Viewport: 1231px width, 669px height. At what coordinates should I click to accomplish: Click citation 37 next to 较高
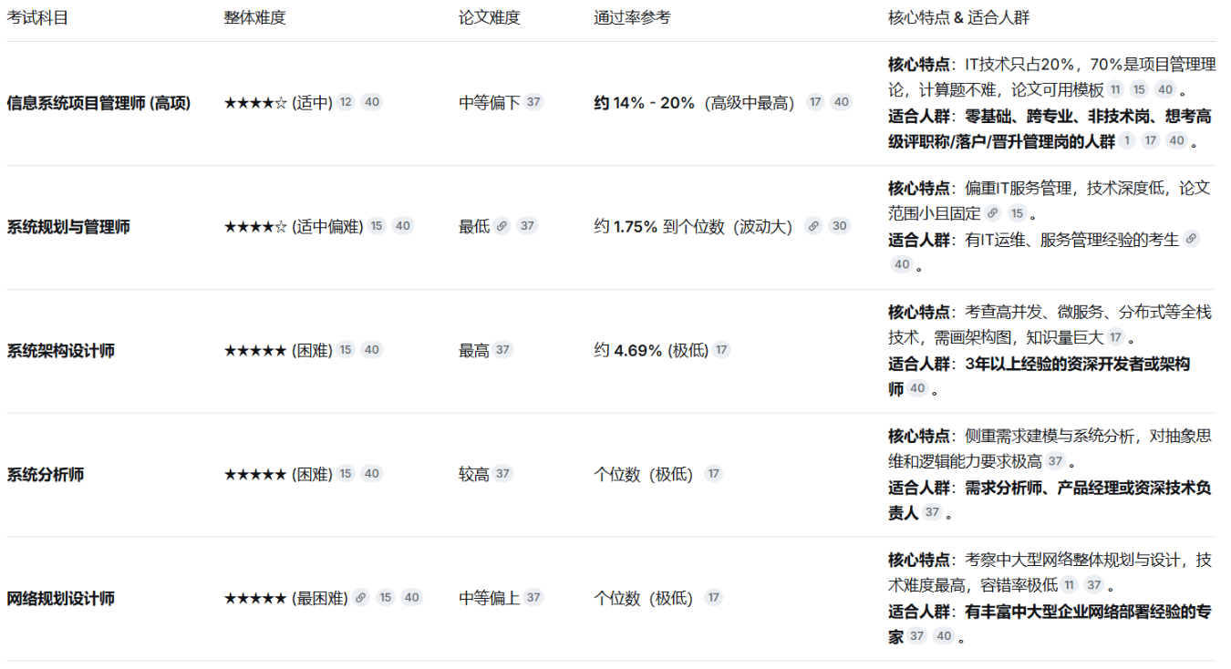tap(502, 474)
